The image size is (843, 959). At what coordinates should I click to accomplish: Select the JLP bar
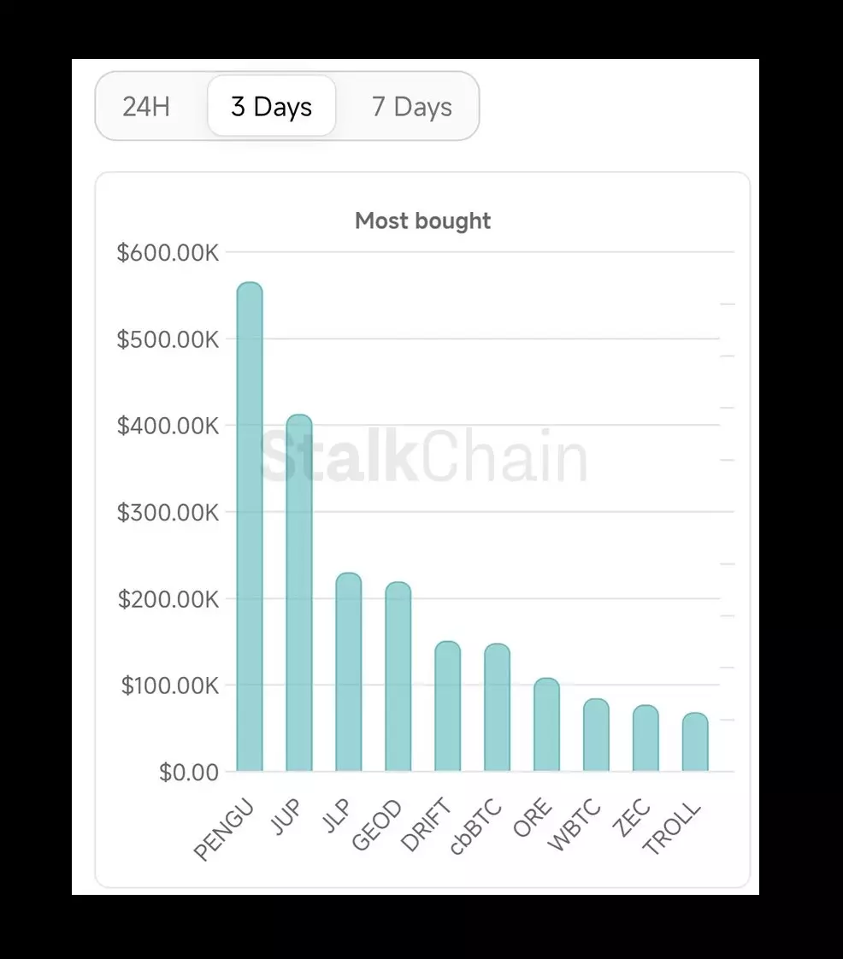pos(349,673)
